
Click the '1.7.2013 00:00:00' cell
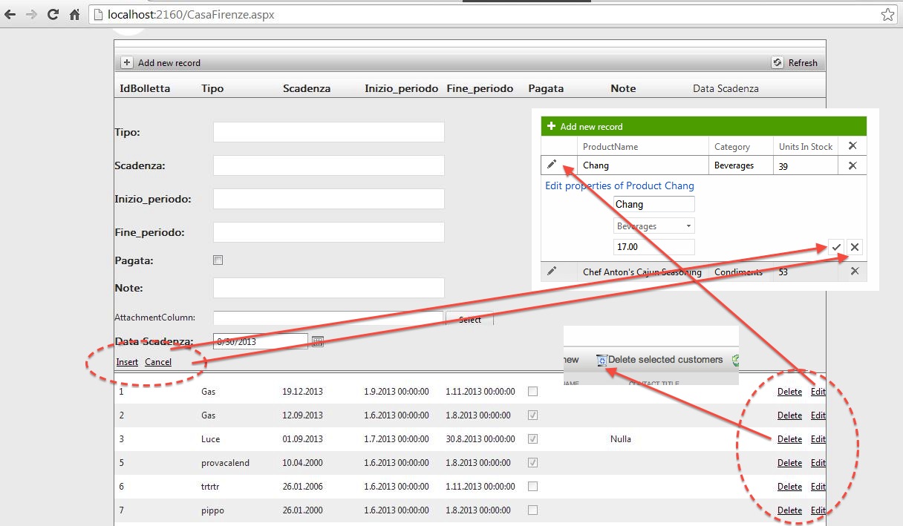[397, 439]
